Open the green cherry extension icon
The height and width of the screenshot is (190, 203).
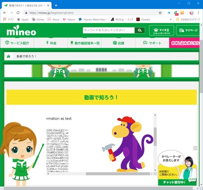(x=176, y=13)
